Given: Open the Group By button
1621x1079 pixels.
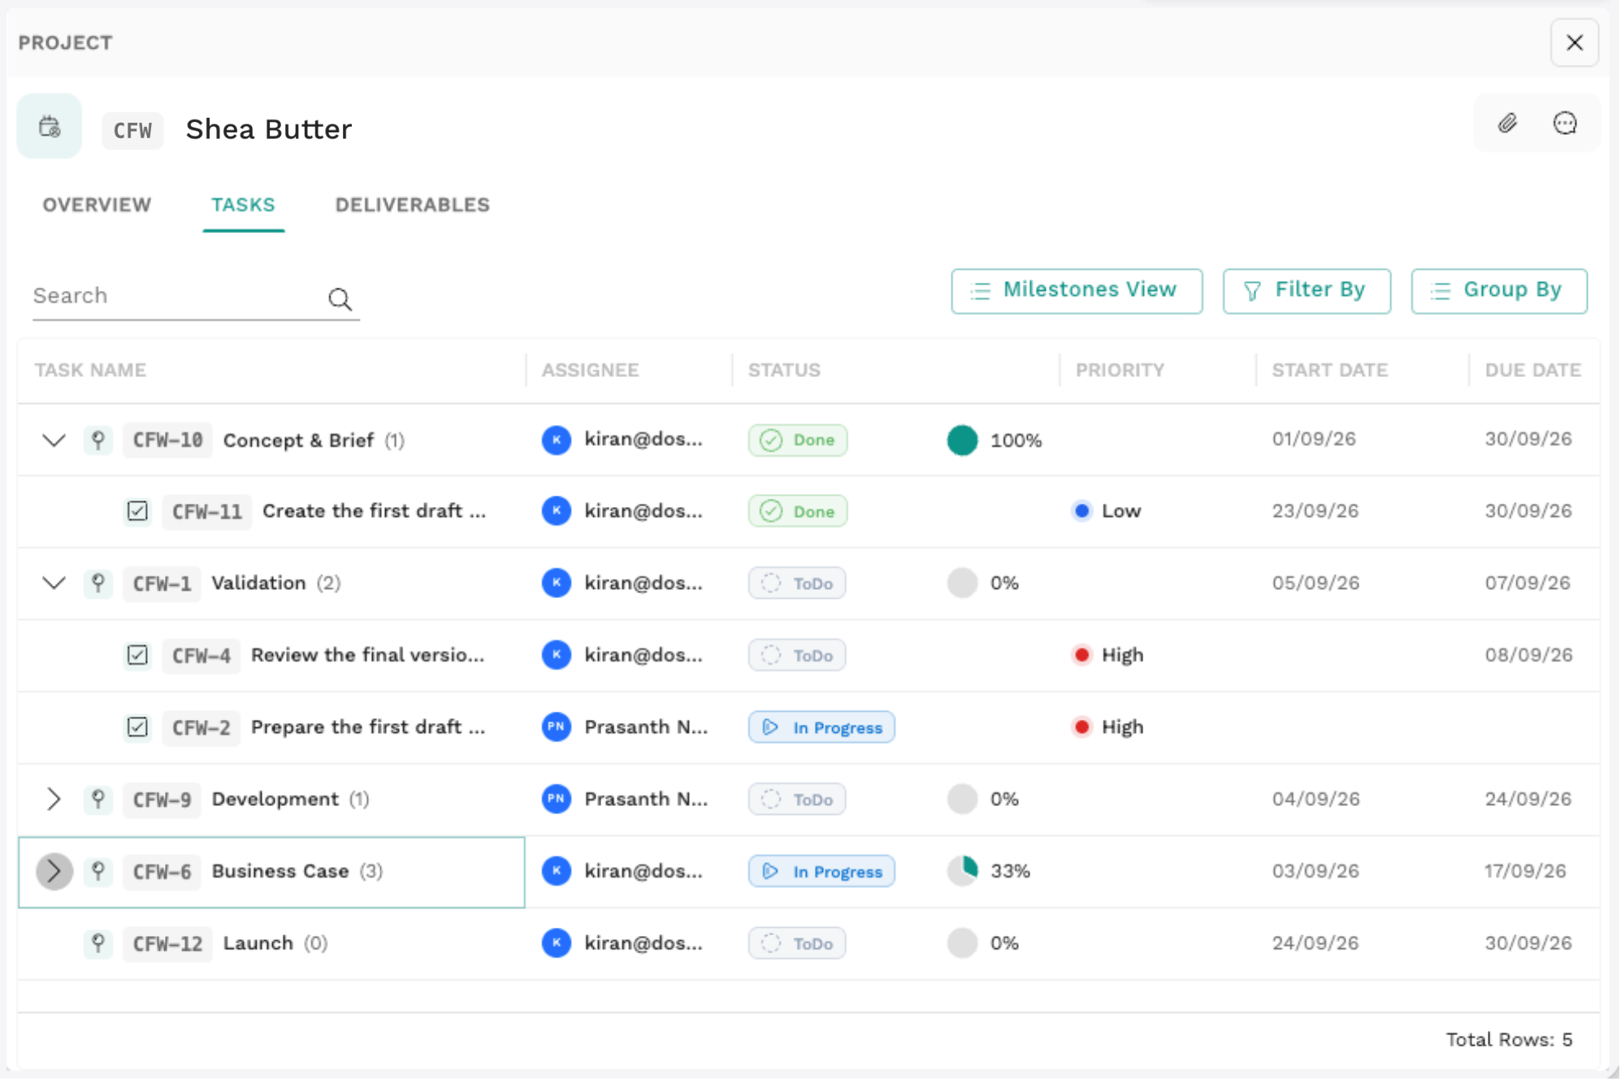Looking at the screenshot, I should point(1499,291).
